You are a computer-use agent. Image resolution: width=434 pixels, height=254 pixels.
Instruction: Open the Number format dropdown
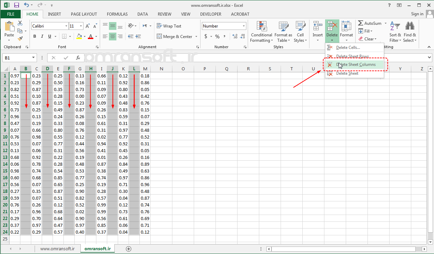pos(244,26)
